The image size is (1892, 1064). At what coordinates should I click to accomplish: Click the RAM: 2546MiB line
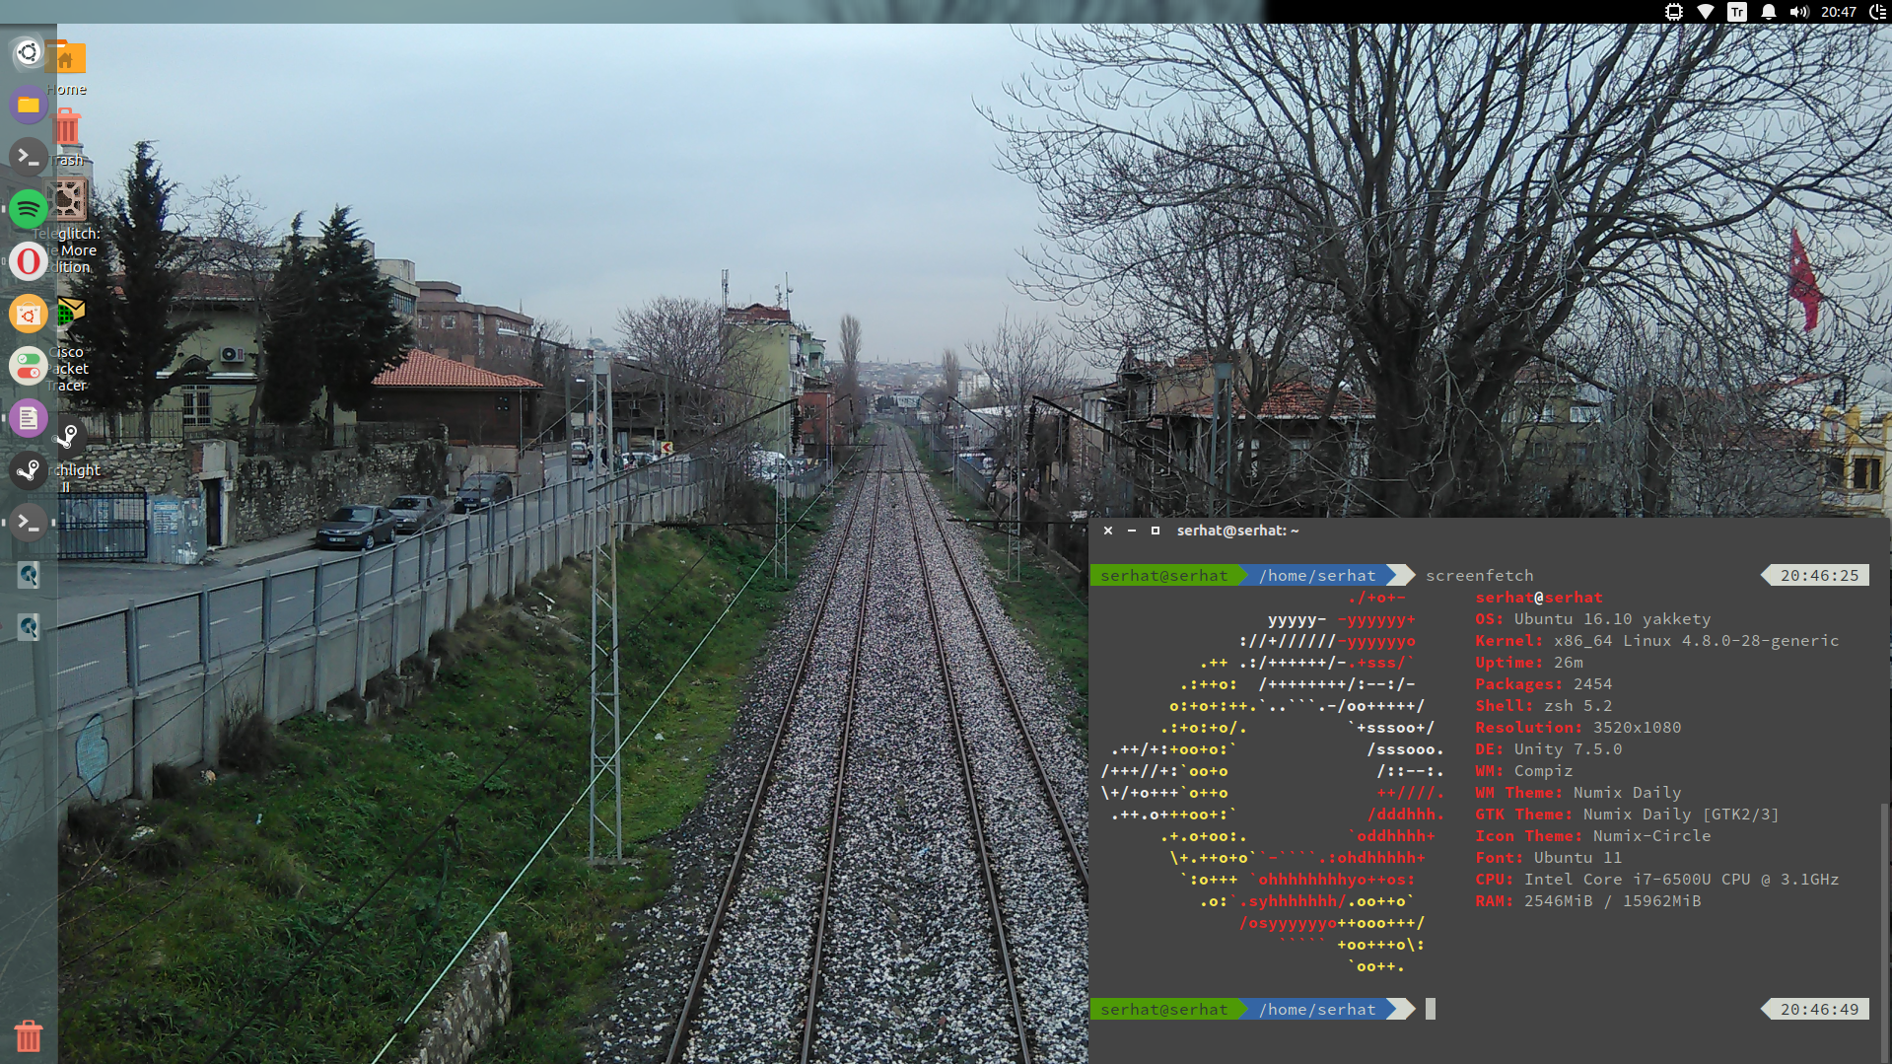pyautogui.click(x=1587, y=901)
